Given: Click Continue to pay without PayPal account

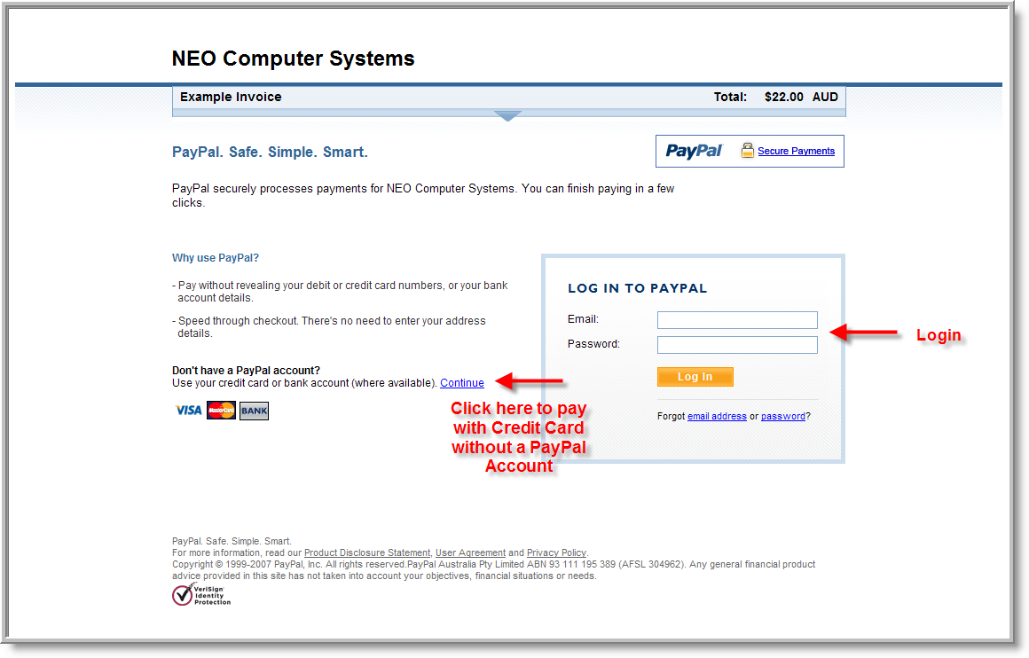Looking at the screenshot, I should coord(462,383).
